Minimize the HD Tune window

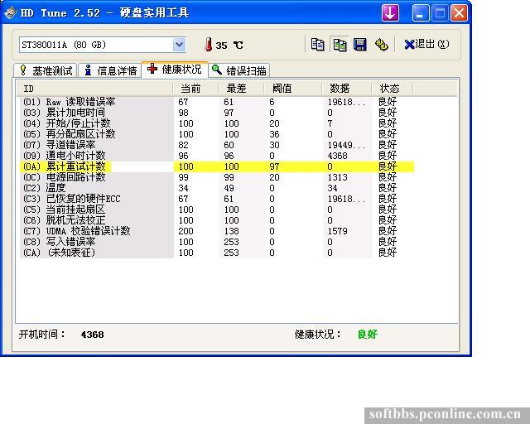click(x=421, y=13)
